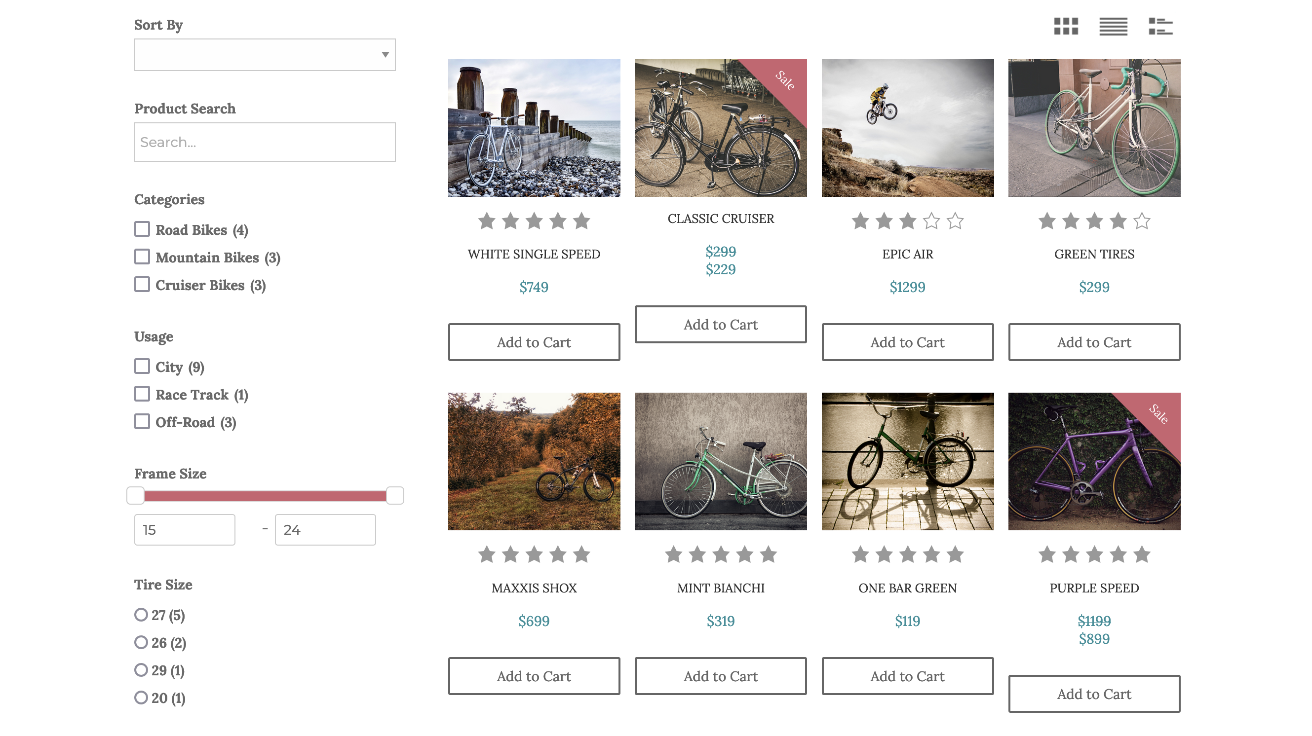Select the fifth star on Green Tires
This screenshot has width=1312, height=736.
(1141, 221)
